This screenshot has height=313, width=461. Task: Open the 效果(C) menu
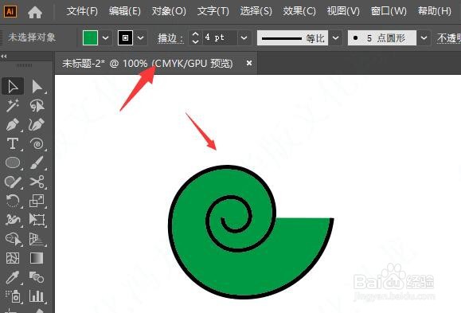pyautogui.click(x=299, y=11)
